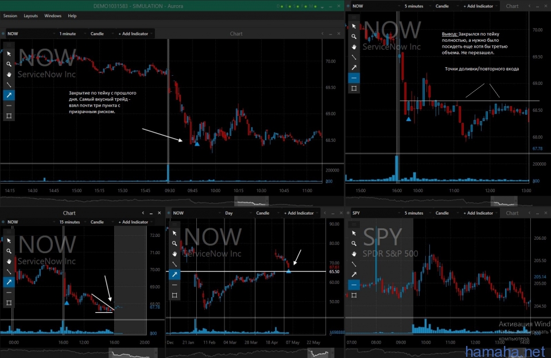This screenshot has width=551, height=358.
Task: Choose the line tool in the NOW 15 minutes chart
Action: (x=9, y=271)
